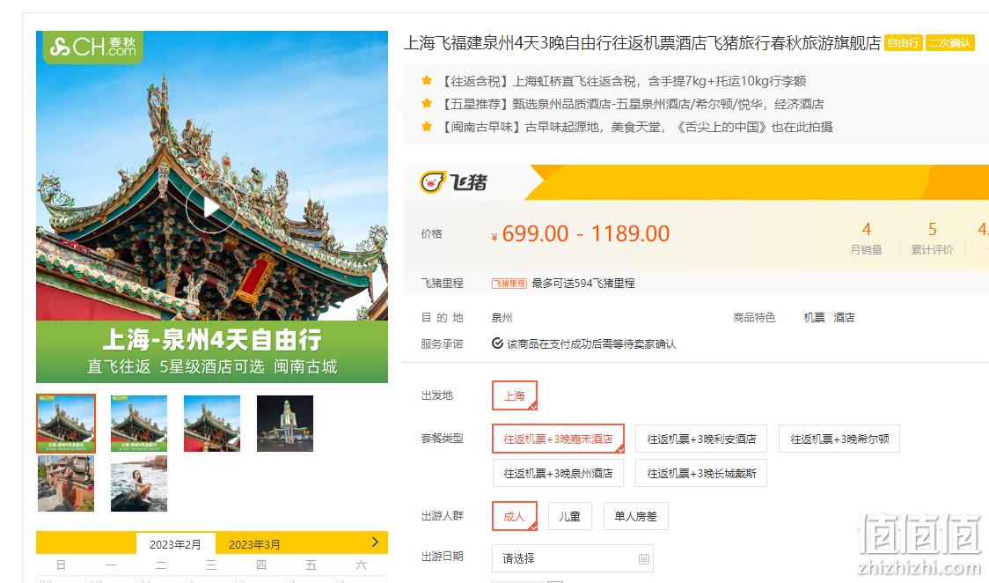The width and height of the screenshot is (989, 583).
Task: Click the product title text
Action: click(642, 43)
